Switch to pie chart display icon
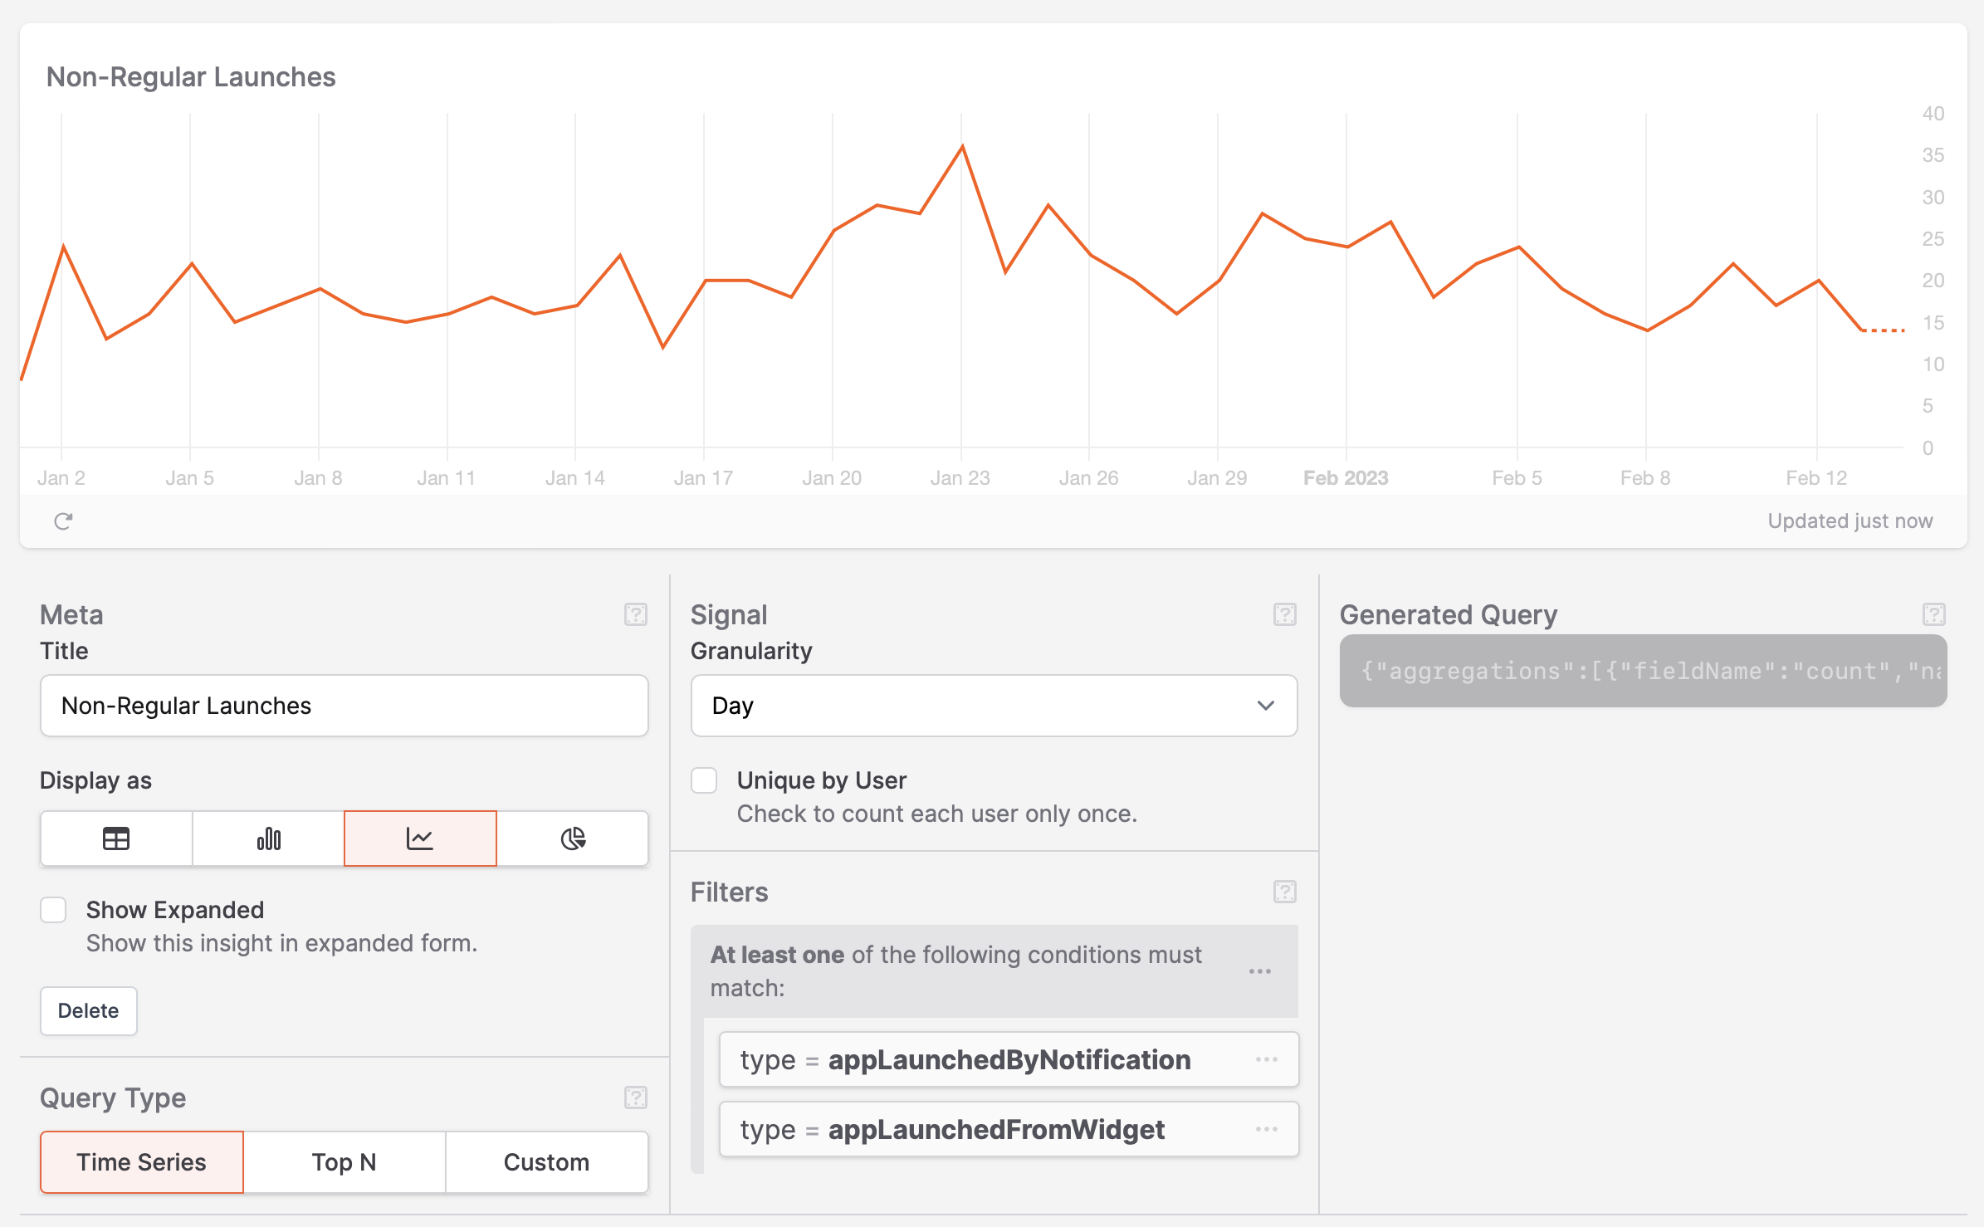Image resolution: width=1984 pixels, height=1227 pixels. 573,838
